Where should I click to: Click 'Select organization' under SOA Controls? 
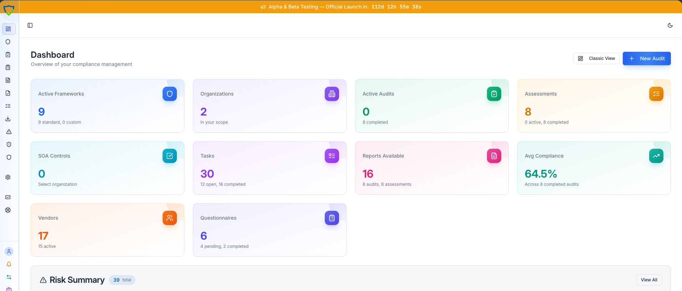pyautogui.click(x=58, y=184)
